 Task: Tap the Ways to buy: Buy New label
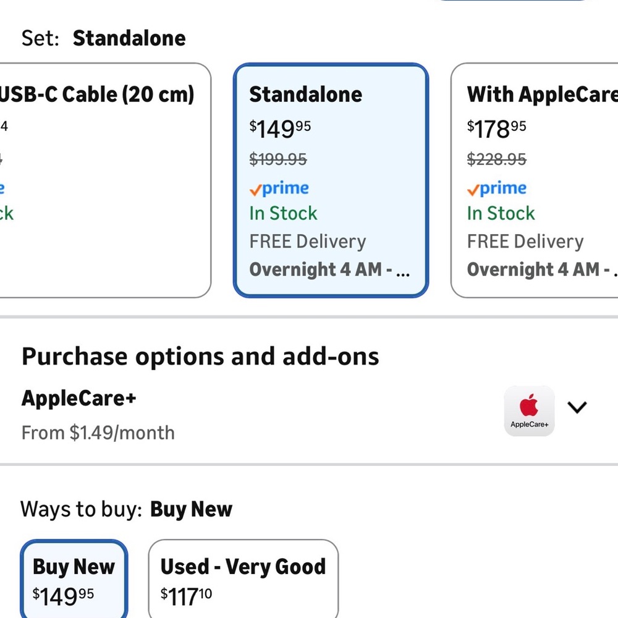point(127,509)
